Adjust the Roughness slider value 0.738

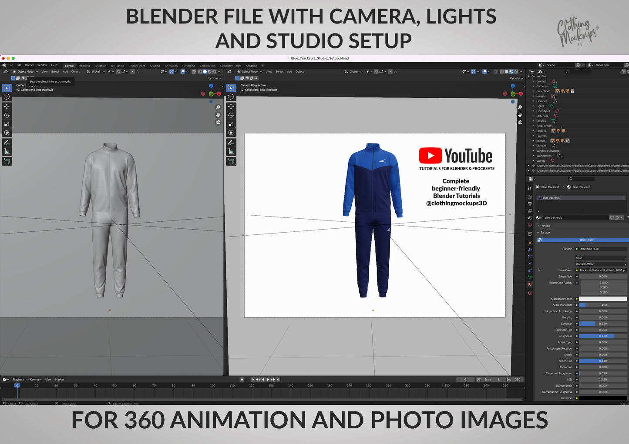coord(603,336)
